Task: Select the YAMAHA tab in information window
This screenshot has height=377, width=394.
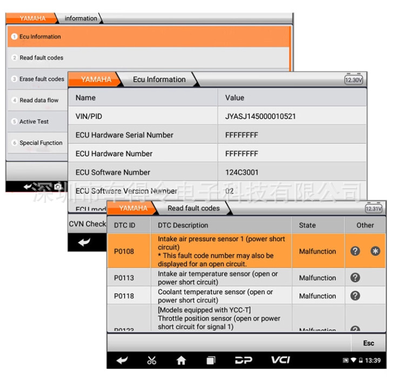Action: (x=32, y=18)
